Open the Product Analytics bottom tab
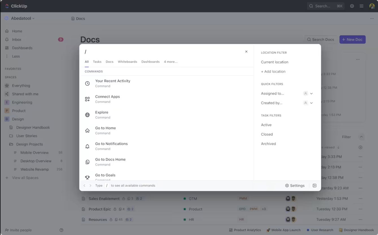Viewport: 378px width, 235px height. [x=245, y=230]
